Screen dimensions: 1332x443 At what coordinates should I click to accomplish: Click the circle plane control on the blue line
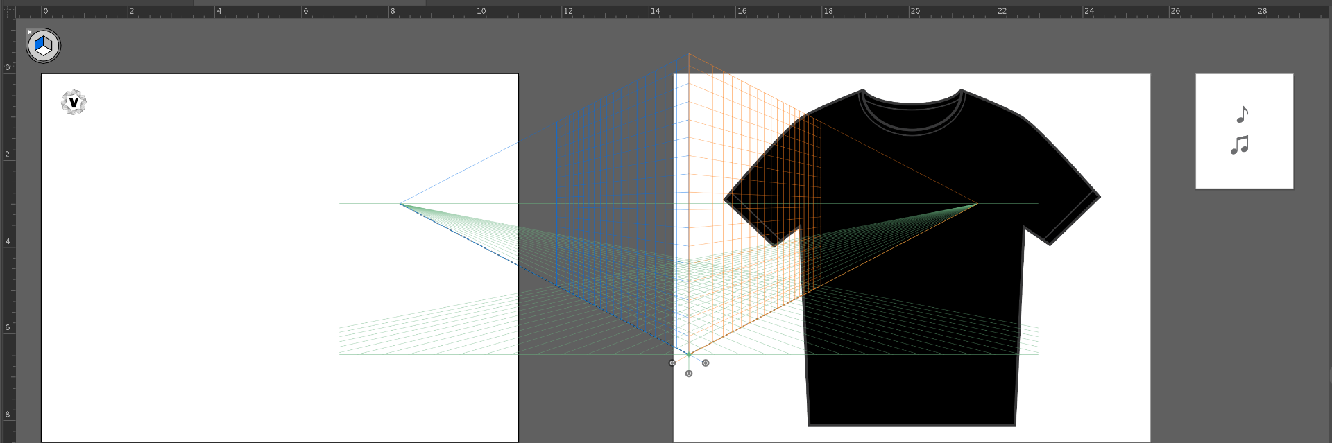pos(706,363)
